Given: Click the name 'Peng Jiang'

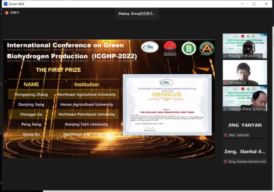Looking at the screenshot, I should (31, 124).
